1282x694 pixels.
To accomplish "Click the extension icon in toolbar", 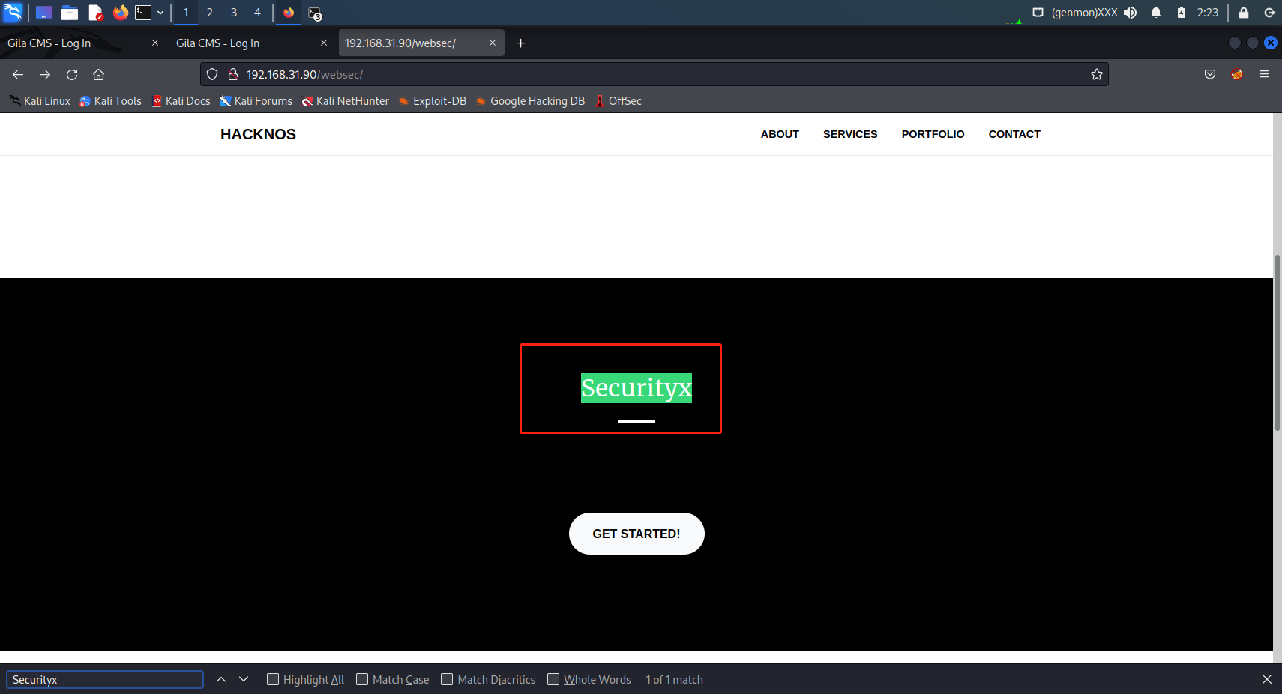I will [x=1237, y=74].
